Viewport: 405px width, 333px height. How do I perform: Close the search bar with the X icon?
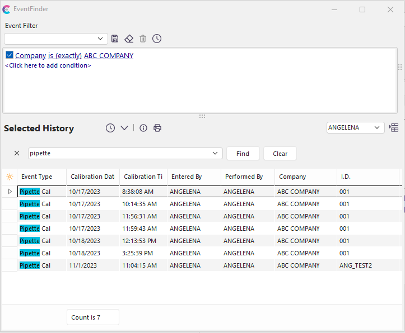16,153
